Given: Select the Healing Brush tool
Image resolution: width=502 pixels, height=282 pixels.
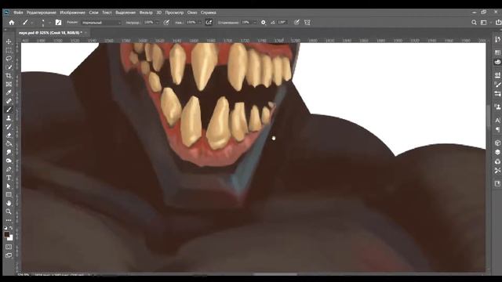Looking at the screenshot, I should click(x=9, y=101).
